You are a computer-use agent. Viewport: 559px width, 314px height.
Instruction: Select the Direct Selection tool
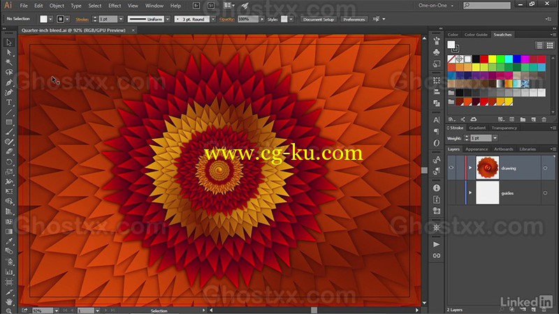9,52
